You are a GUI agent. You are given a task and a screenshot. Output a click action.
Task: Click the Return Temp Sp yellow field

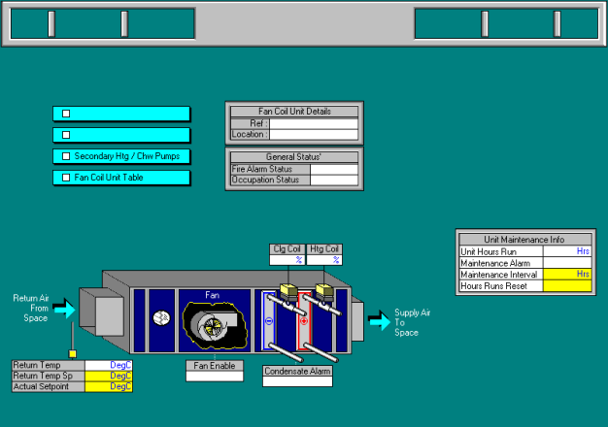109,376
